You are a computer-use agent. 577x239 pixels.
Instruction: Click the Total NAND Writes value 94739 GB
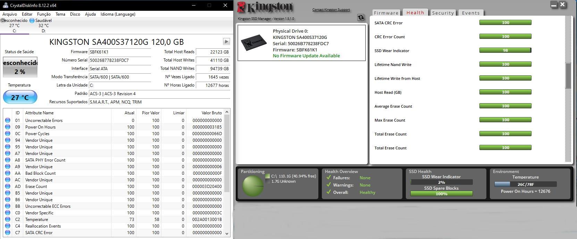pos(213,68)
